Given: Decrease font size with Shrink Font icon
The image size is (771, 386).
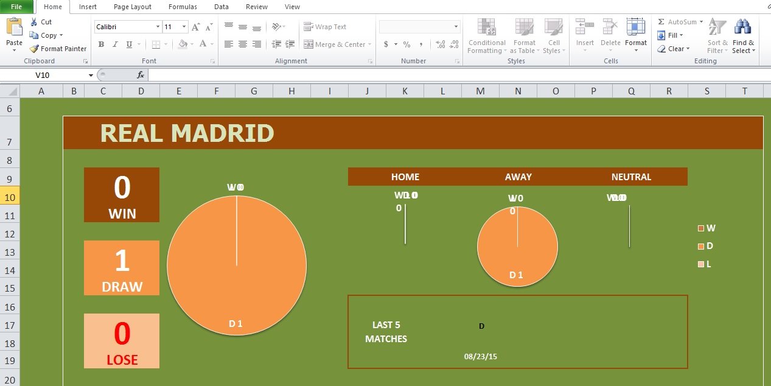Looking at the screenshot, I should [209, 27].
